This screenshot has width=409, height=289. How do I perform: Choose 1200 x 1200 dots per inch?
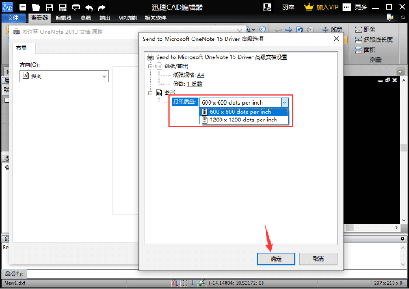pos(244,120)
